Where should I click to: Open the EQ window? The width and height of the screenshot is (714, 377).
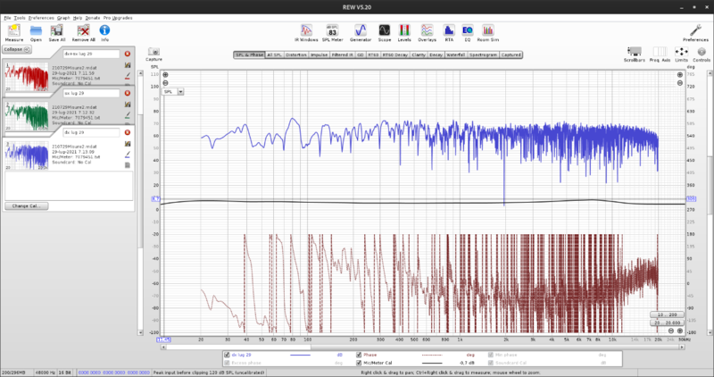click(466, 32)
